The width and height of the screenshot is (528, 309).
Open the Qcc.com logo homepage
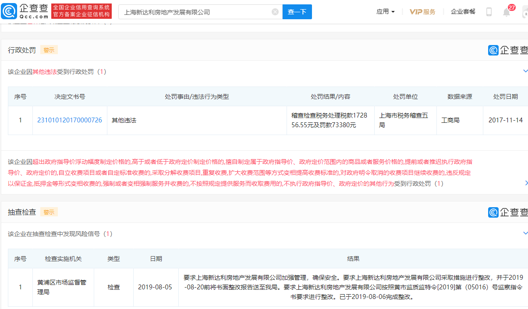click(25, 11)
